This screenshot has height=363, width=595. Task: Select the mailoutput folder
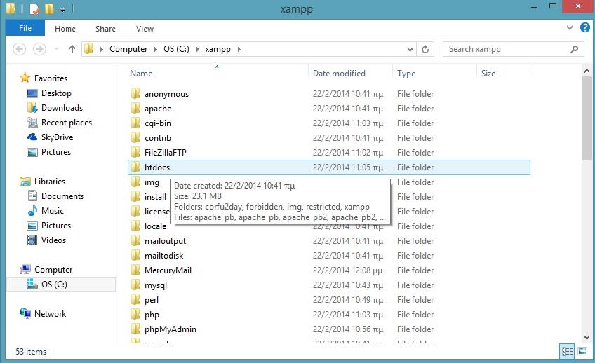click(x=165, y=241)
